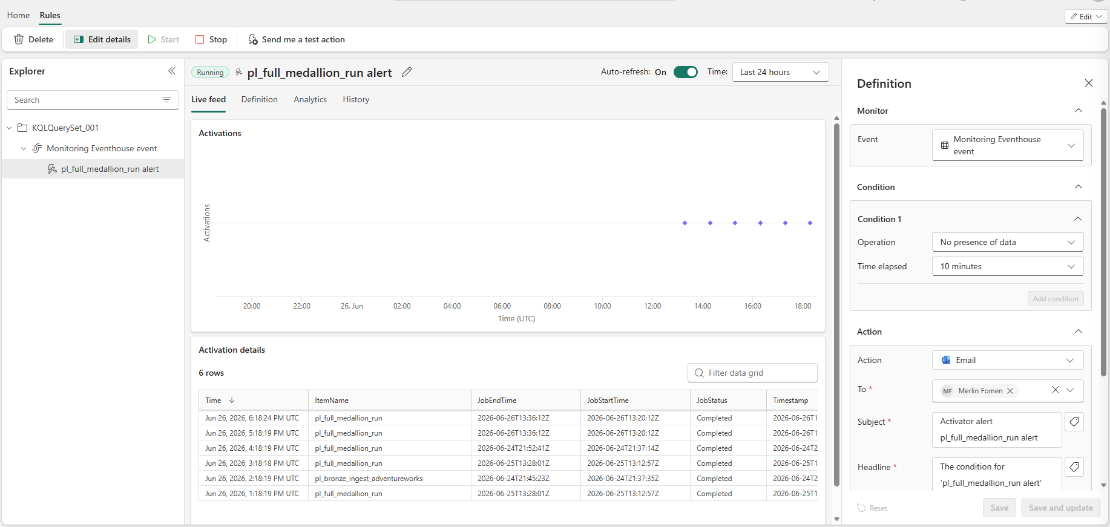Sort by the Time column header
The width and height of the screenshot is (1110, 527).
pos(253,401)
